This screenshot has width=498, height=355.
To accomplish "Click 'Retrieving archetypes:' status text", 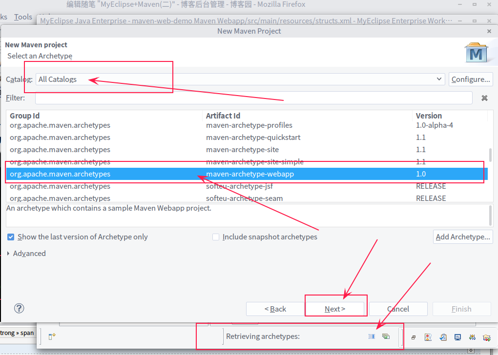I will (x=263, y=336).
